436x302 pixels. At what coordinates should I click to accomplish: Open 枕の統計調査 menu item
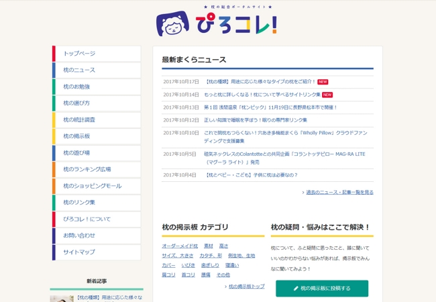click(x=97, y=120)
